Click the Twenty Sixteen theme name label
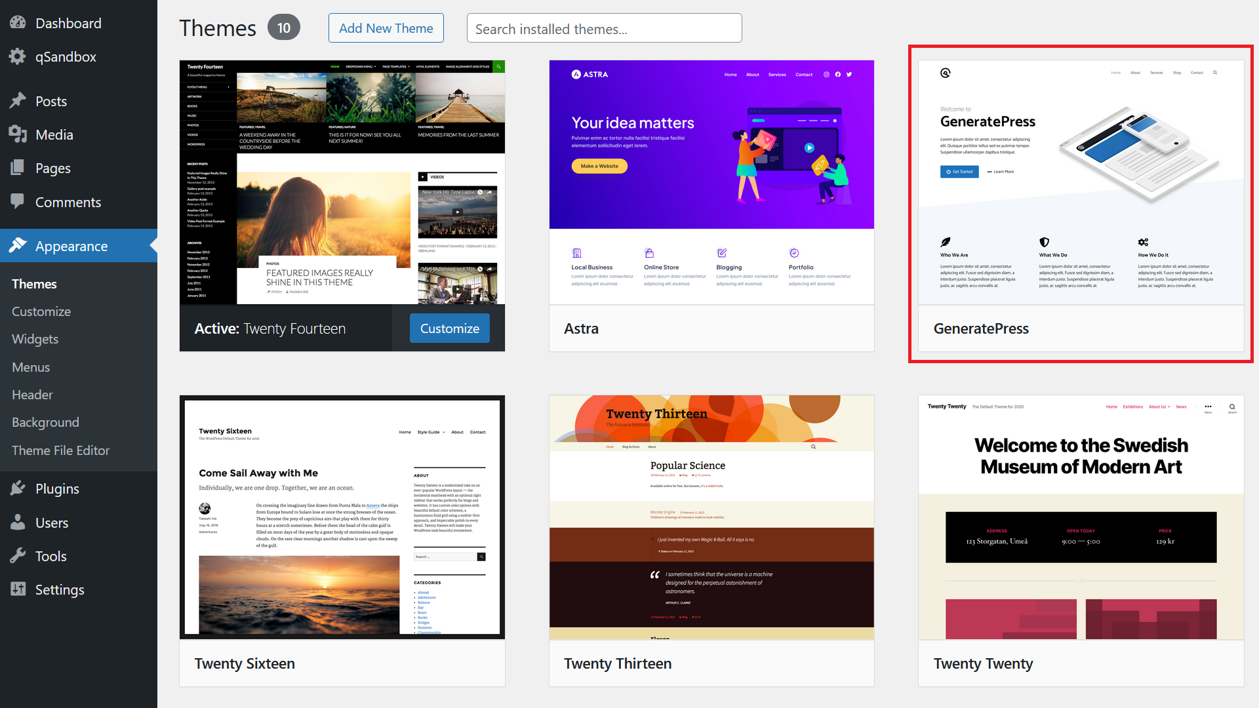1259x708 pixels. 245,663
